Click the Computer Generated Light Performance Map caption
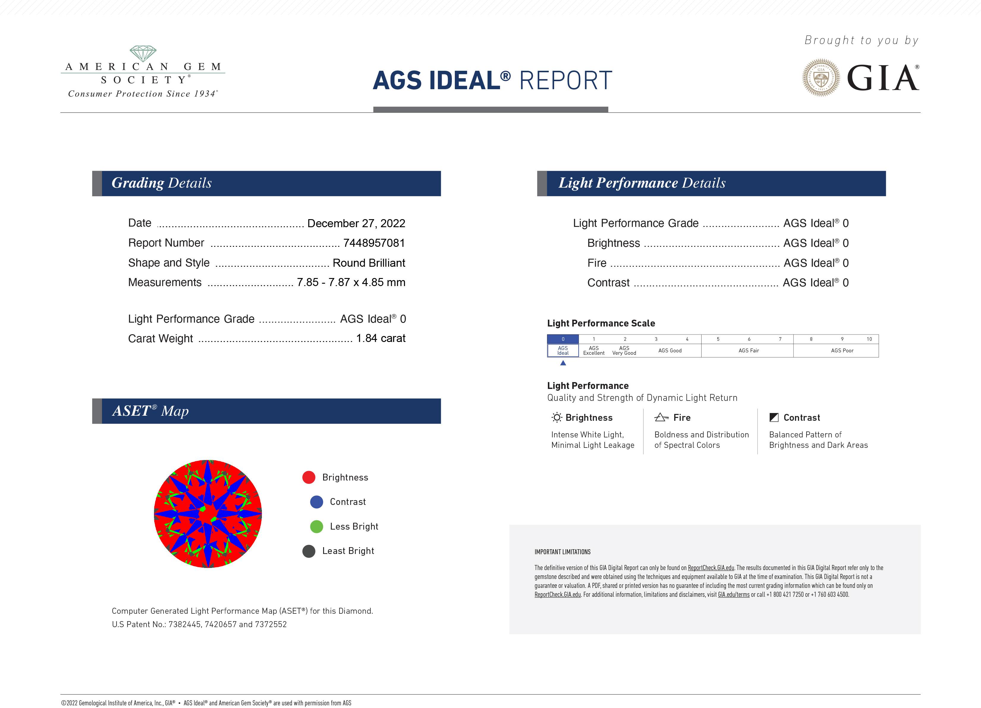This screenshot has width=981, height=708. tap(242, 611)
